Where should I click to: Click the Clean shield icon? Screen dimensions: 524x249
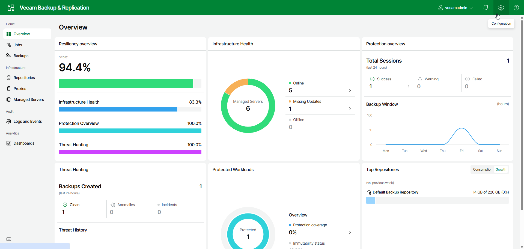click(x=65, y=205)
